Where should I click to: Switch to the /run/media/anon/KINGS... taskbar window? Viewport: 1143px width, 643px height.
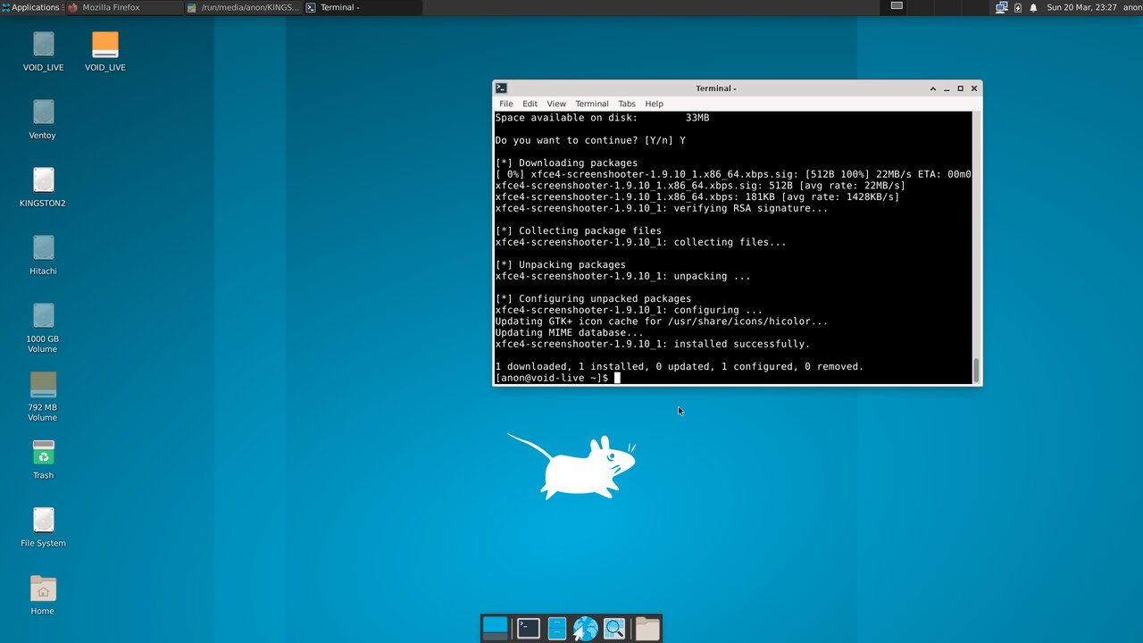[243, 7]
